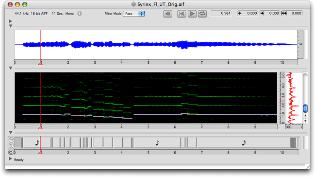315x177 pixels.
Task: Click the selection start arrow icon
Action: (x=239, y=13)
